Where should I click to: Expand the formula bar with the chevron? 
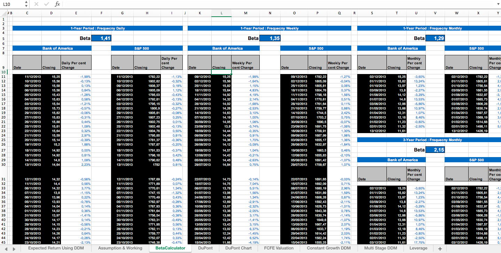[x=498, y=4]
